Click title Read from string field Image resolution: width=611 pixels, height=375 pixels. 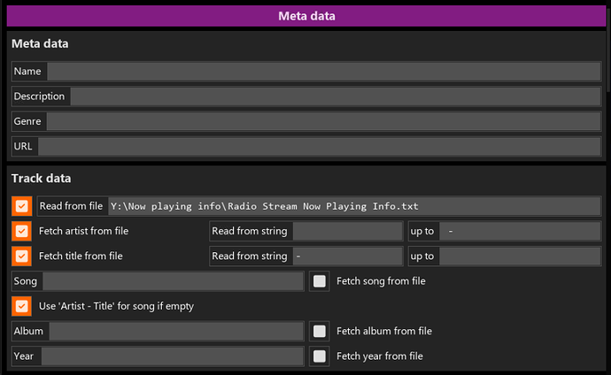[x=347, y=256]
